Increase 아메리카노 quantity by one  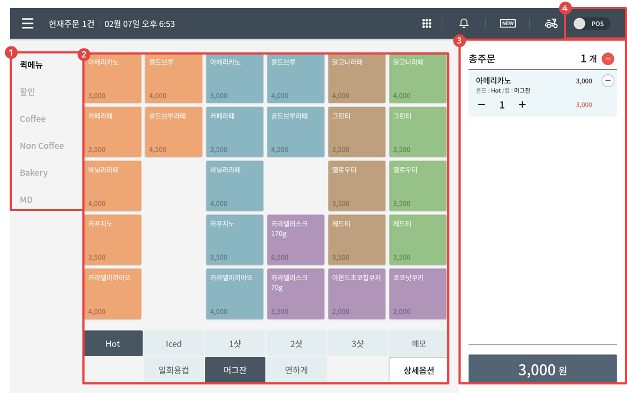pos(522,105)
